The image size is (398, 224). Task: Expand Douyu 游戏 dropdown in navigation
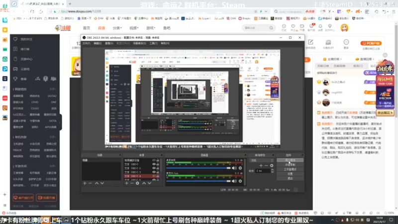tap(151, 28)
